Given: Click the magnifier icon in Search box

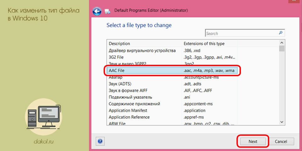Looking at the screenshot, I should pos(281,33).
